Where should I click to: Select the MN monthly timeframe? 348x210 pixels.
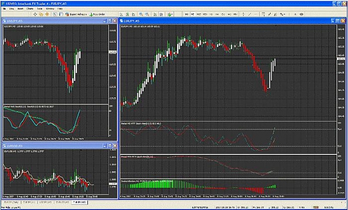(x=236, y=14)
